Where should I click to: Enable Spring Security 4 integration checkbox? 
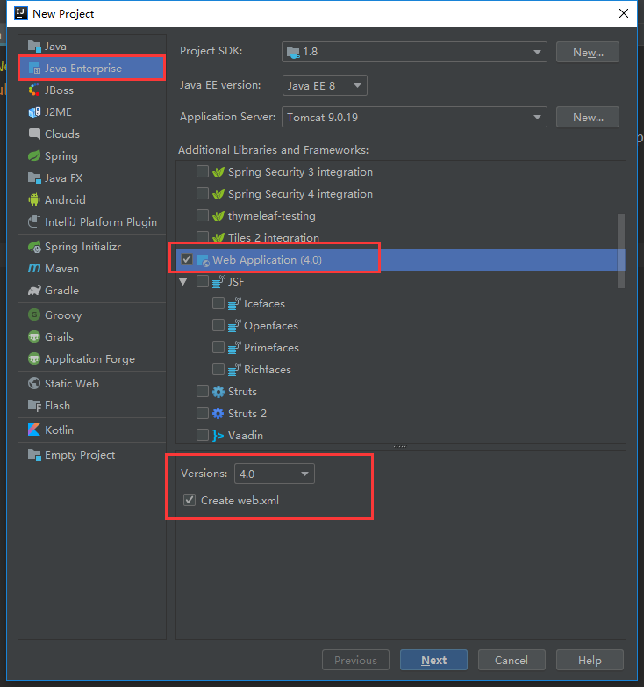(x=203, y=193)
